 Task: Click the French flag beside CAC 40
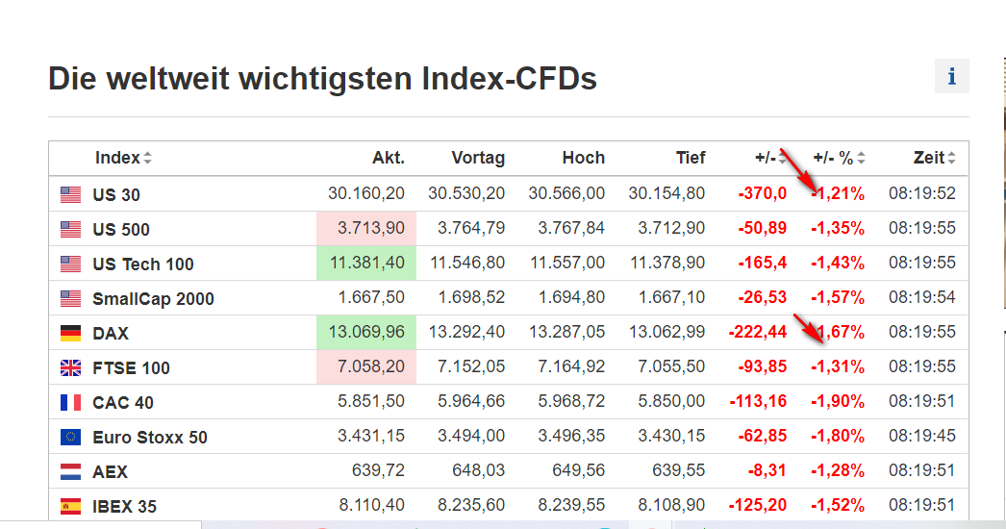click(x=70, y=402)
